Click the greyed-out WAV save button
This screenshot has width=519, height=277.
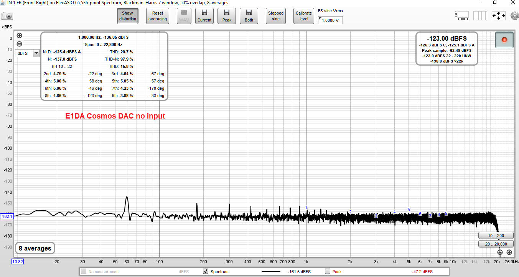point(184,16)
